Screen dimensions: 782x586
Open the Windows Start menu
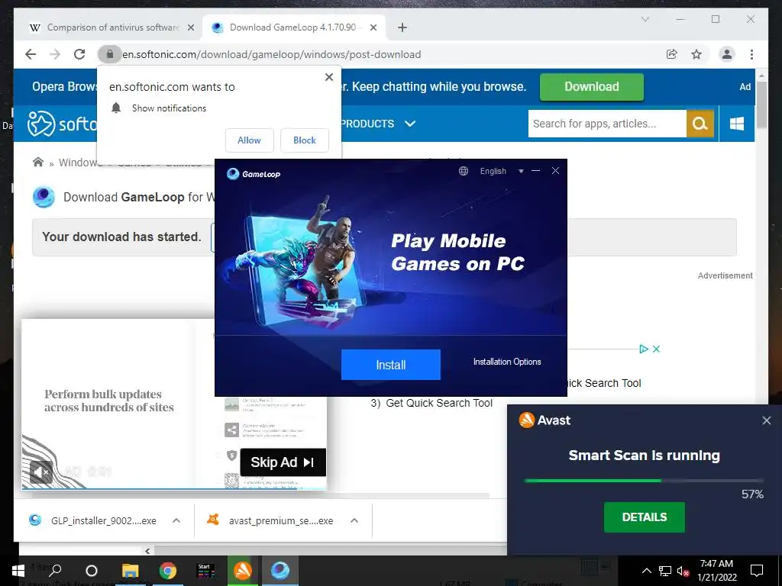click(x=18, y=571)
